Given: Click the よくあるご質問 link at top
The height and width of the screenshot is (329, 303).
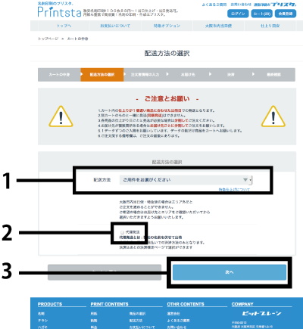Looking at the screenshot, I should 214,5.
